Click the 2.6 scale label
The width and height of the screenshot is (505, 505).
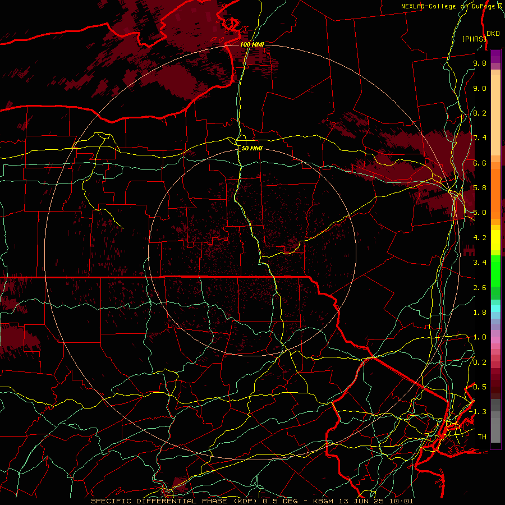pos(480,288)
